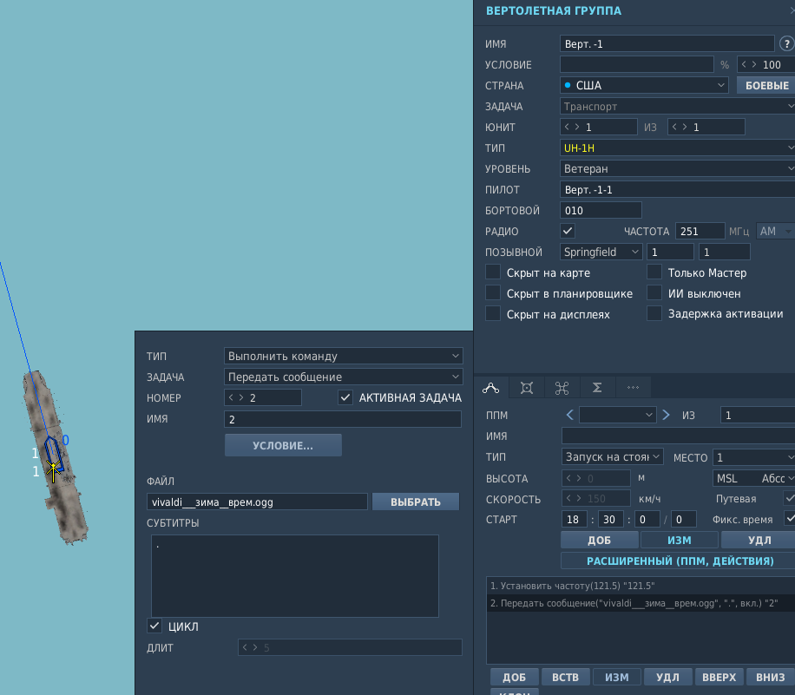Click the ВЫБРАТЬ file button
The image size is (795, 695).
415,502
